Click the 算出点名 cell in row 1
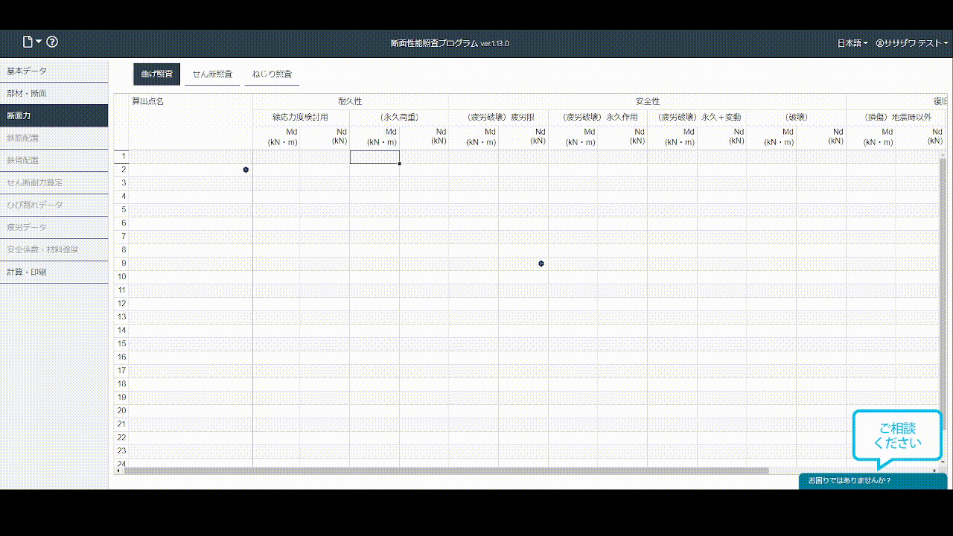953x536 pixels. click(x=191, y=157)
